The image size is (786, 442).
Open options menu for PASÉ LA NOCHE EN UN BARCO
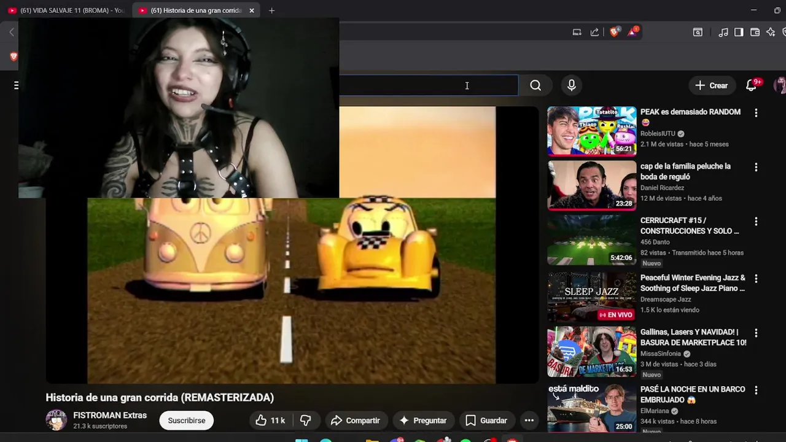point(756,390)
